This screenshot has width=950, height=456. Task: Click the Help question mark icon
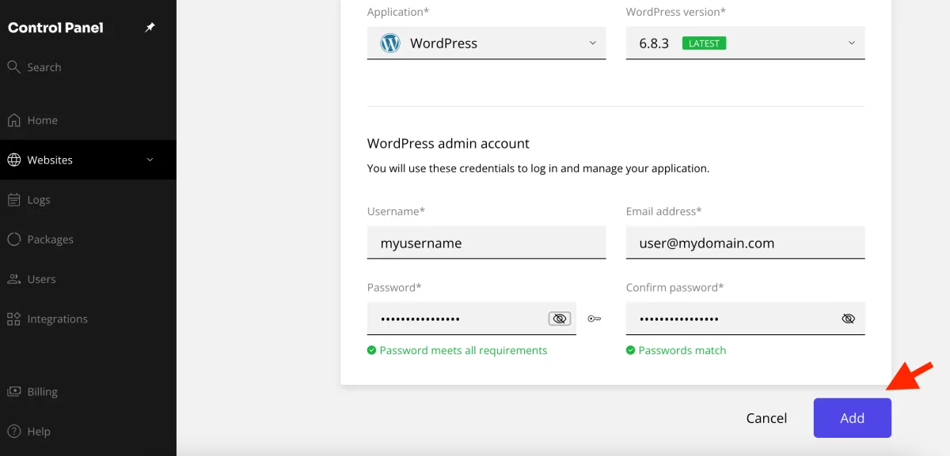(x=13, y=432)
